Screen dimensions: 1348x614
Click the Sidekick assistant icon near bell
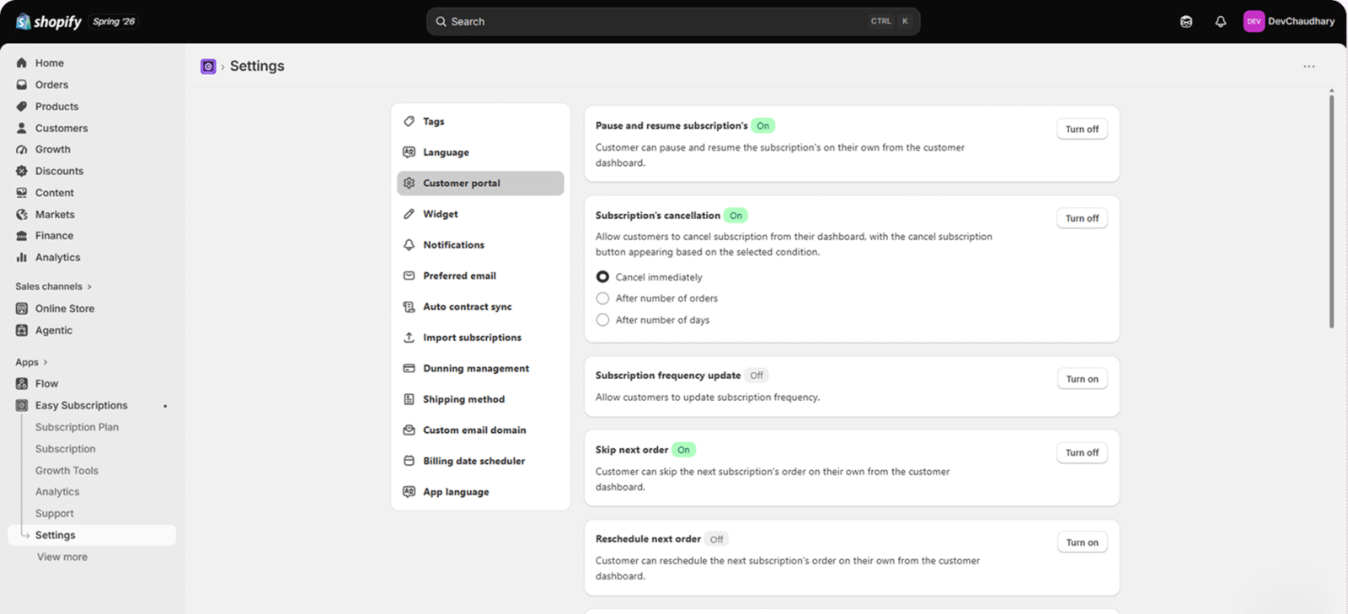pos(1186,22)
